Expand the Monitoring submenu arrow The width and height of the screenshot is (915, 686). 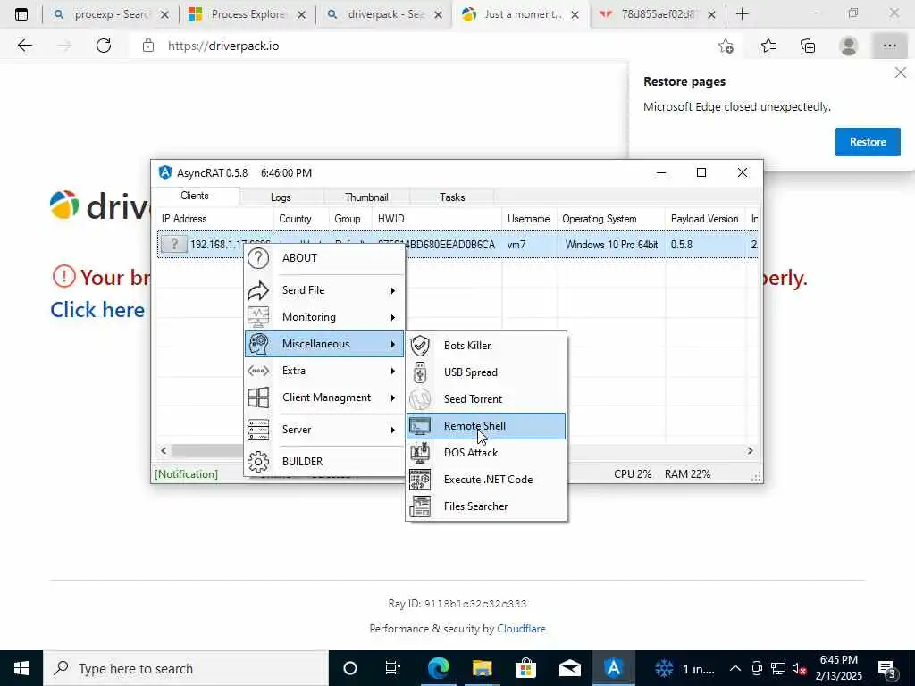[393, 317]
